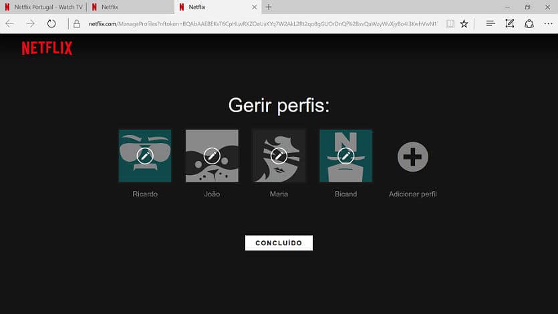Close the active Netflix tab
The height and width of the screenshot is (314, 558).
(254, 7)
